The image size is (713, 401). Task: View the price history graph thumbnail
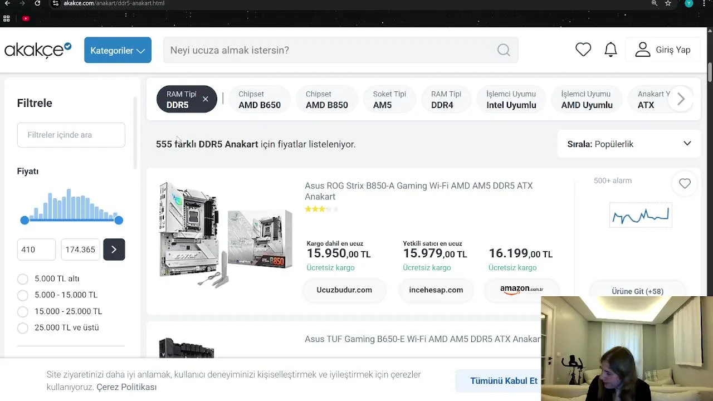[x=641, y=216]
